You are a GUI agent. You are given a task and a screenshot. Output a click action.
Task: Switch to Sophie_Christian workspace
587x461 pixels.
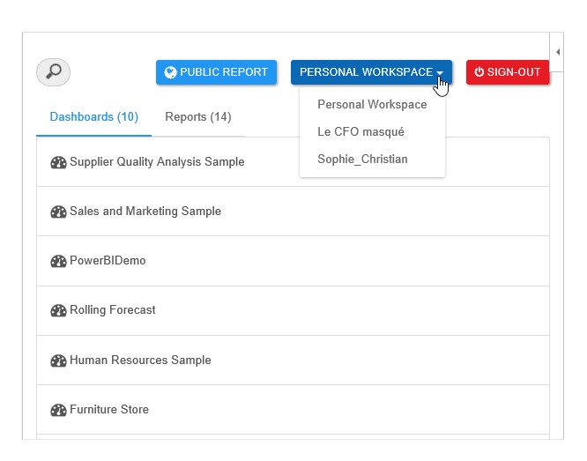pyautogui.click(x=362, y=160)
